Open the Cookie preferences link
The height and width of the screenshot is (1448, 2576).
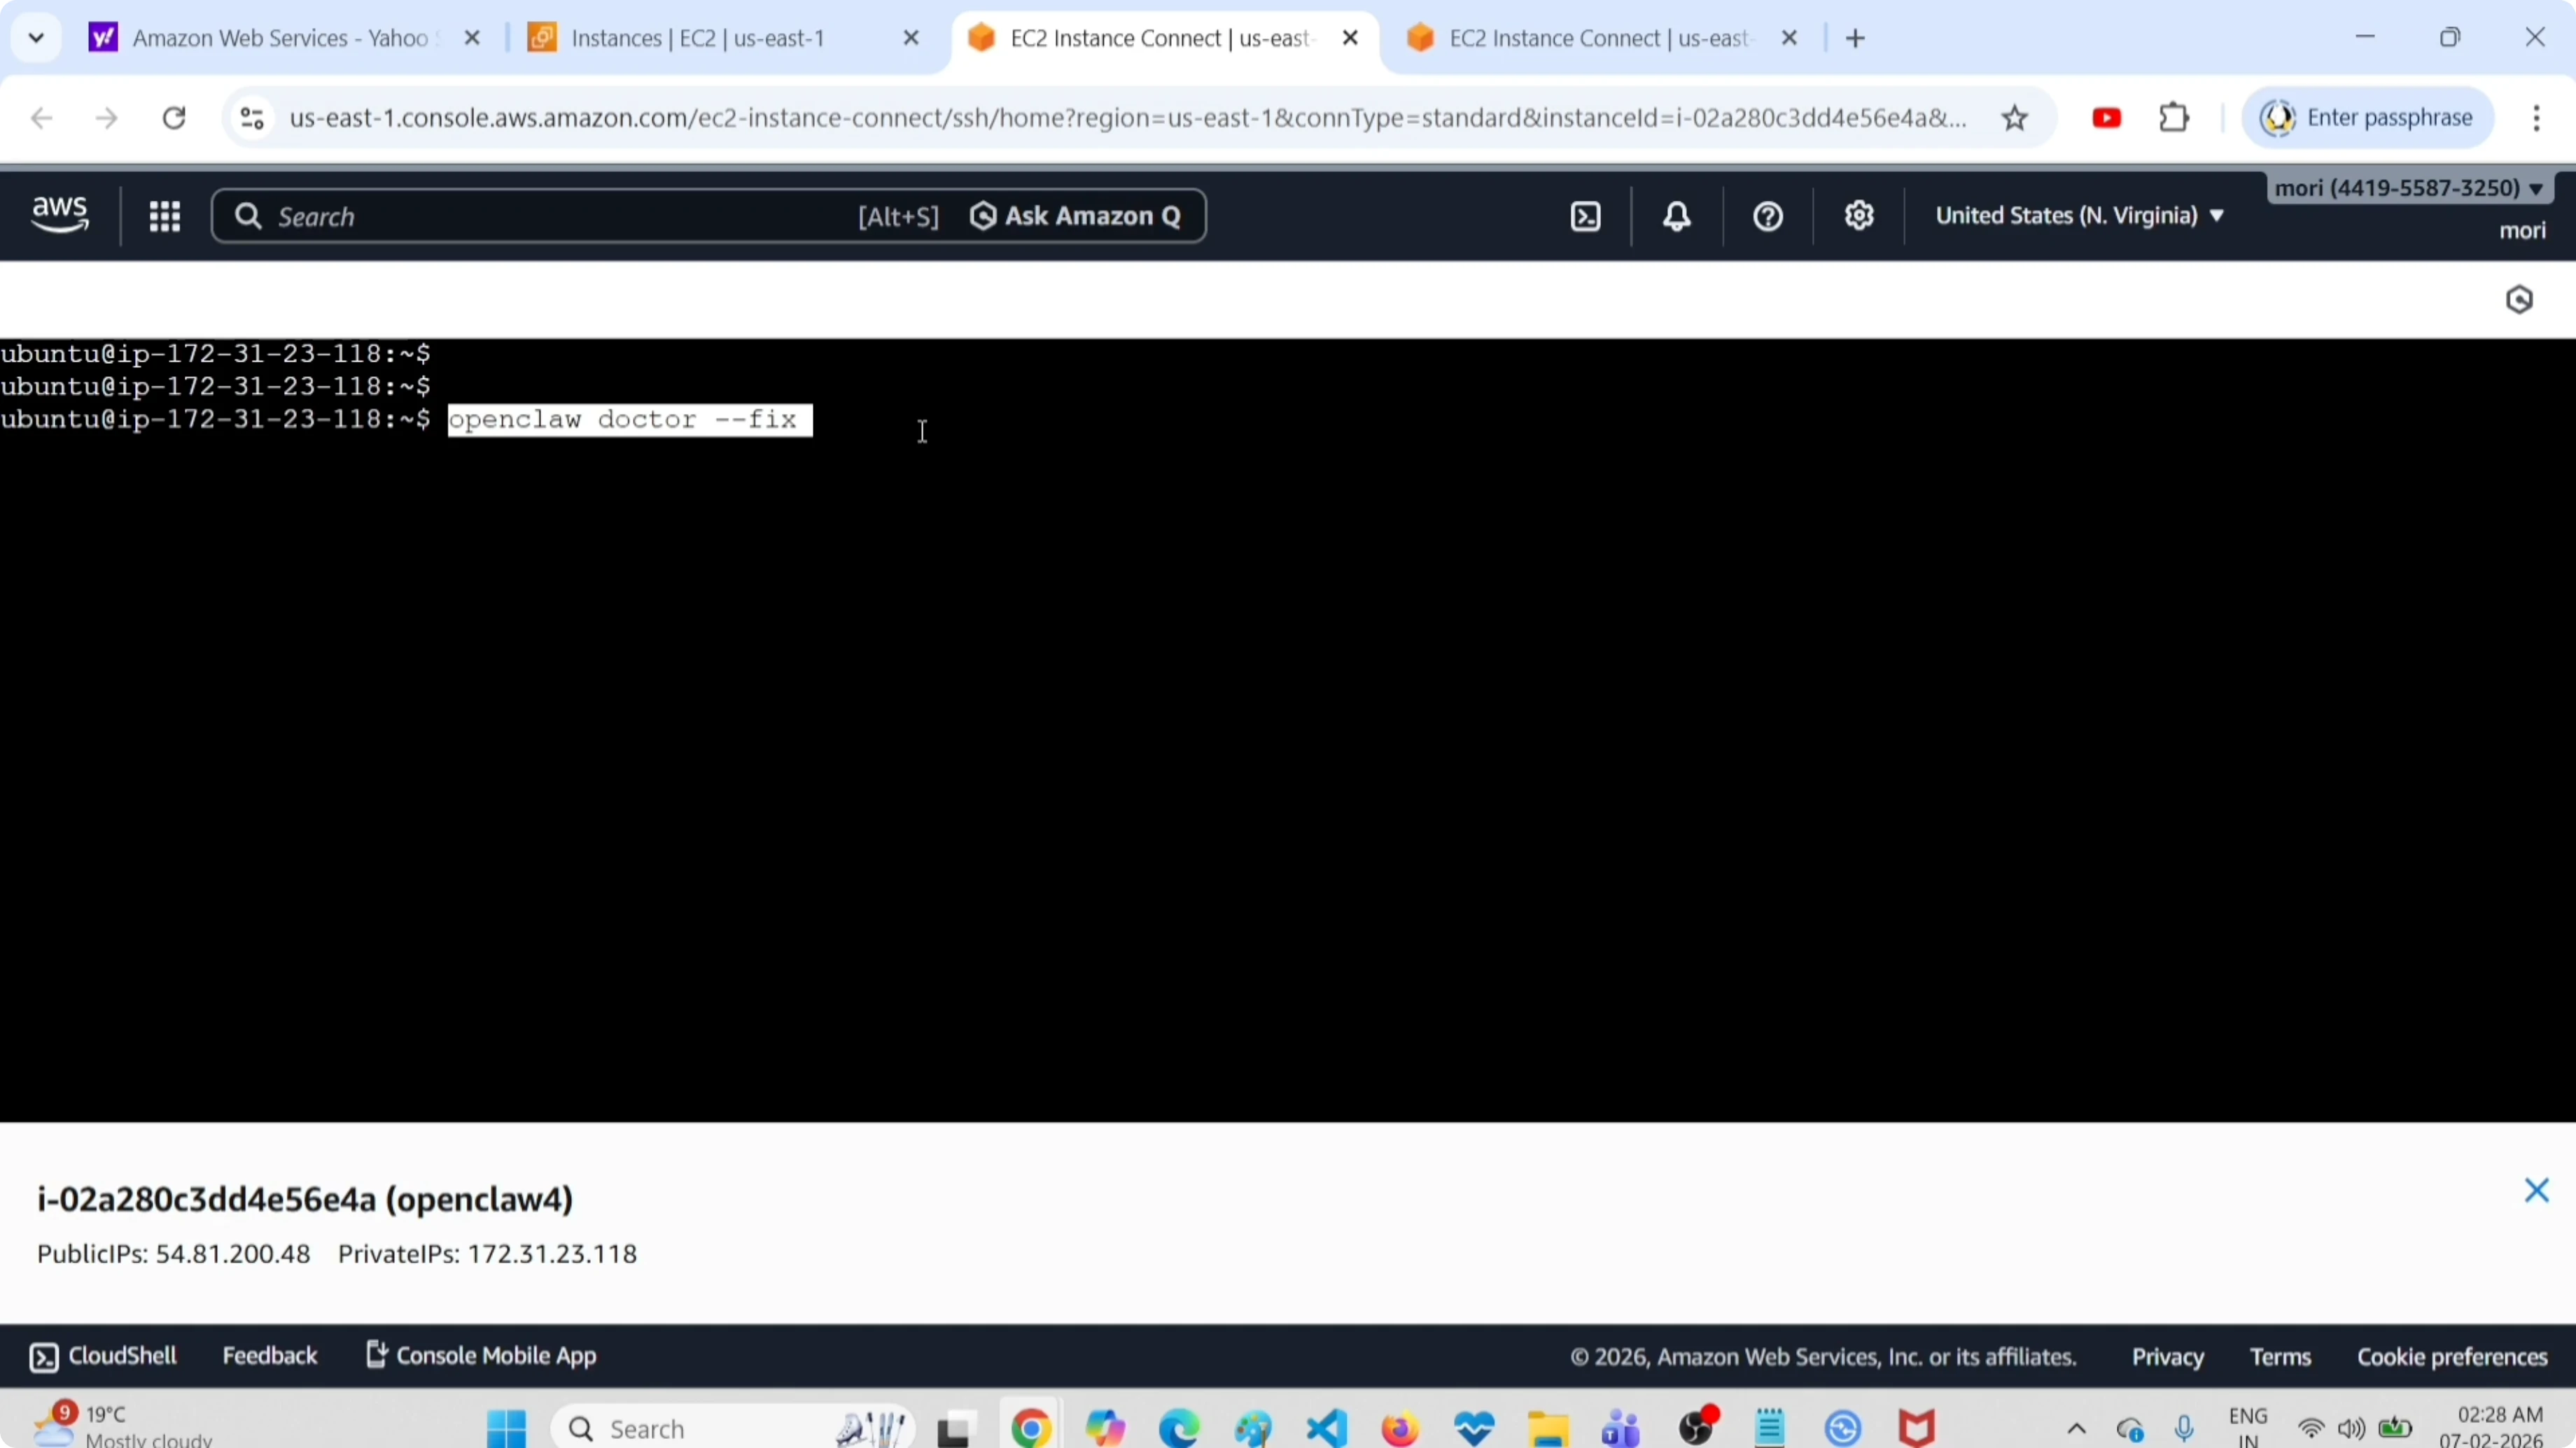[x=2452, y=1357]
